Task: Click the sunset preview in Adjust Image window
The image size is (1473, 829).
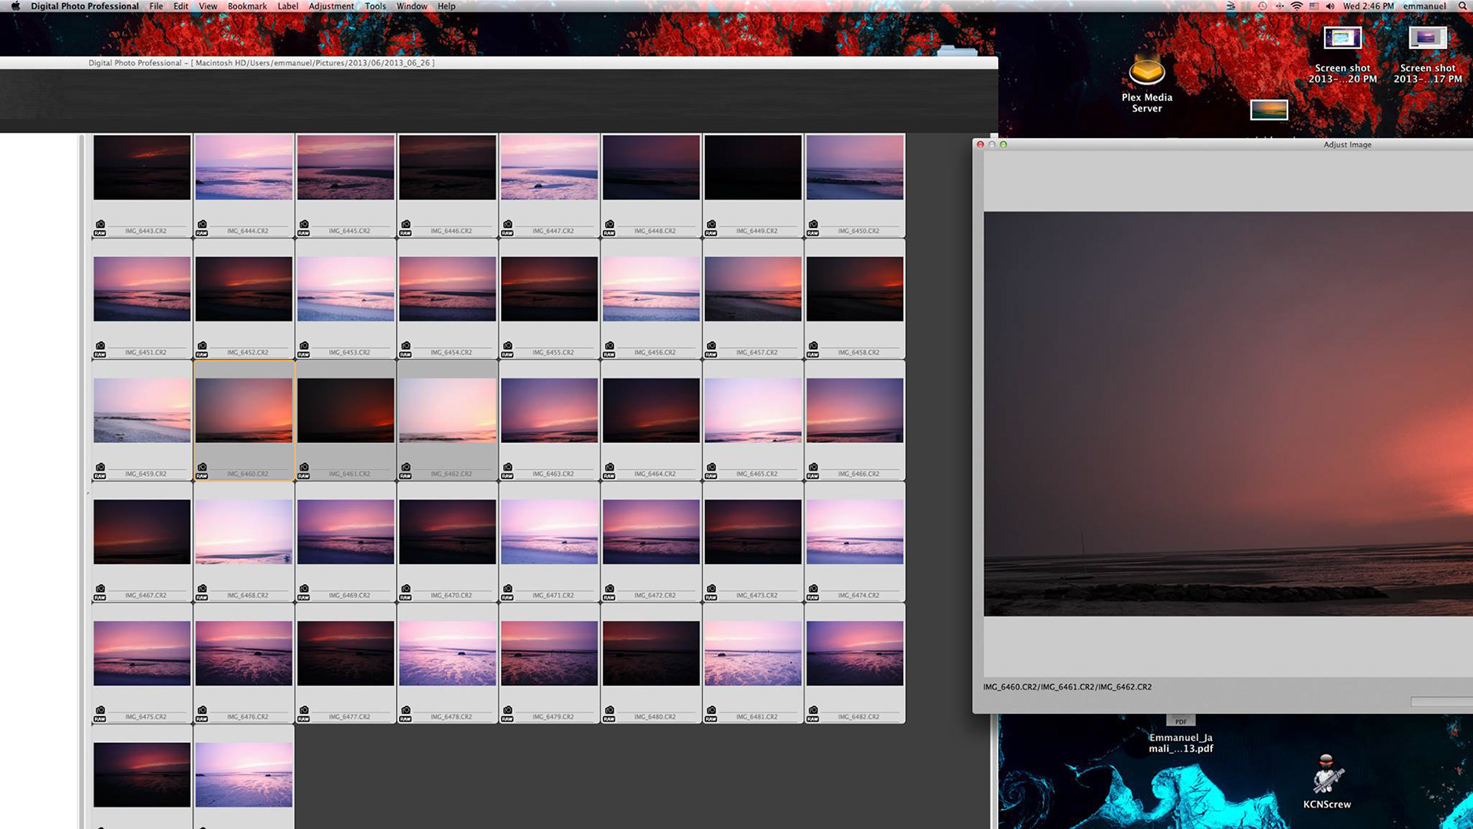Action: point(1227,414)
